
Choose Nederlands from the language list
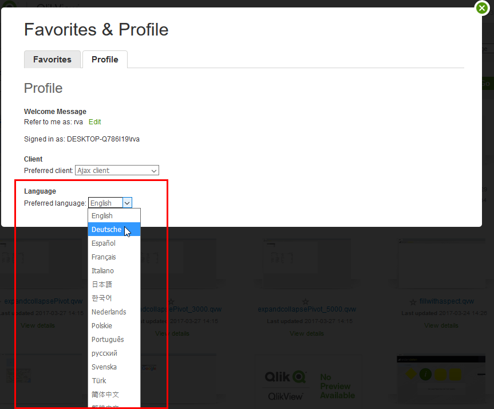pos(114,312)
